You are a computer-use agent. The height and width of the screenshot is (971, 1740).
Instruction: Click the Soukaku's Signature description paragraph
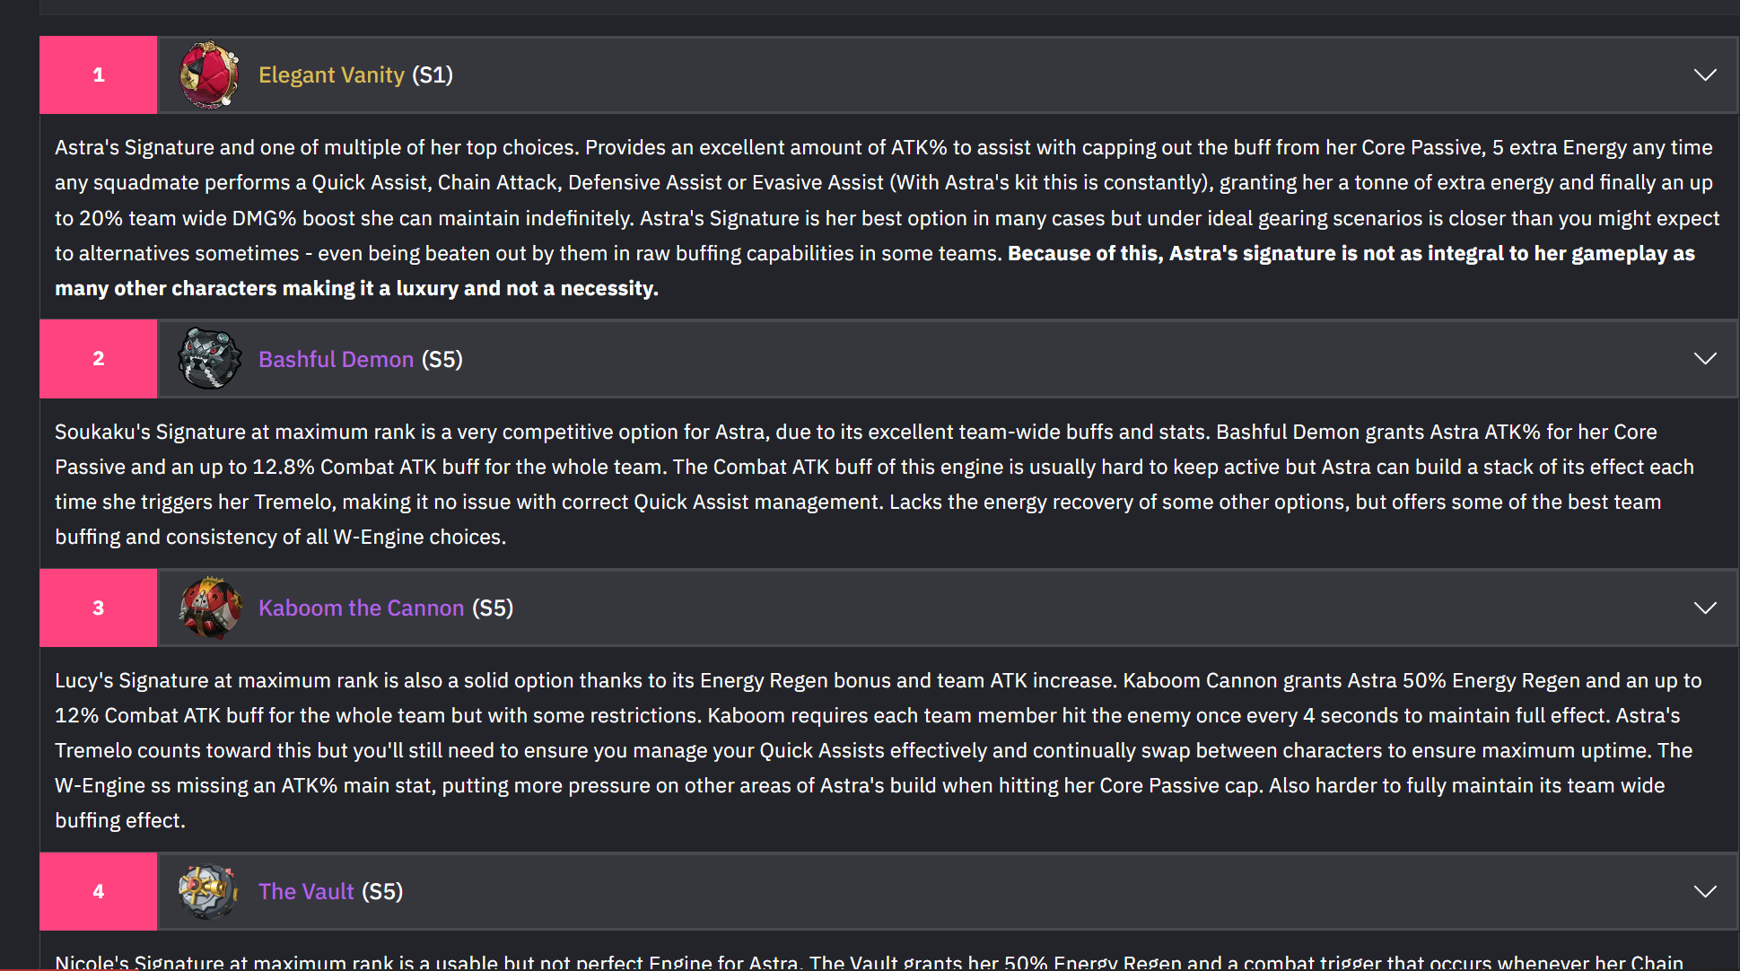tap(875, 485)
